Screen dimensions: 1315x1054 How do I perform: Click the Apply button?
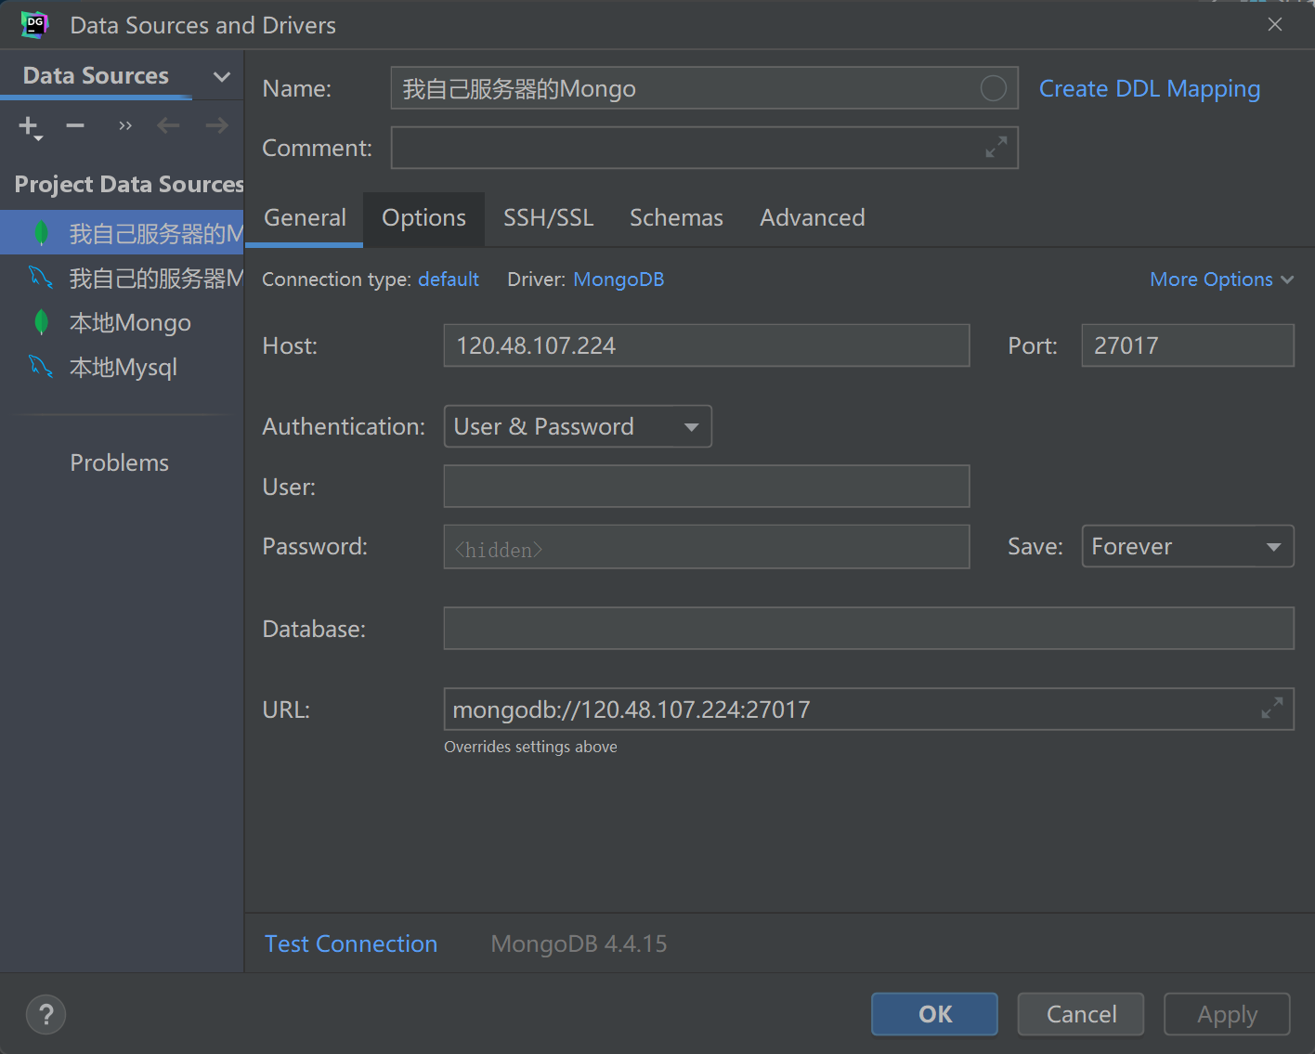(1227, 1014)
